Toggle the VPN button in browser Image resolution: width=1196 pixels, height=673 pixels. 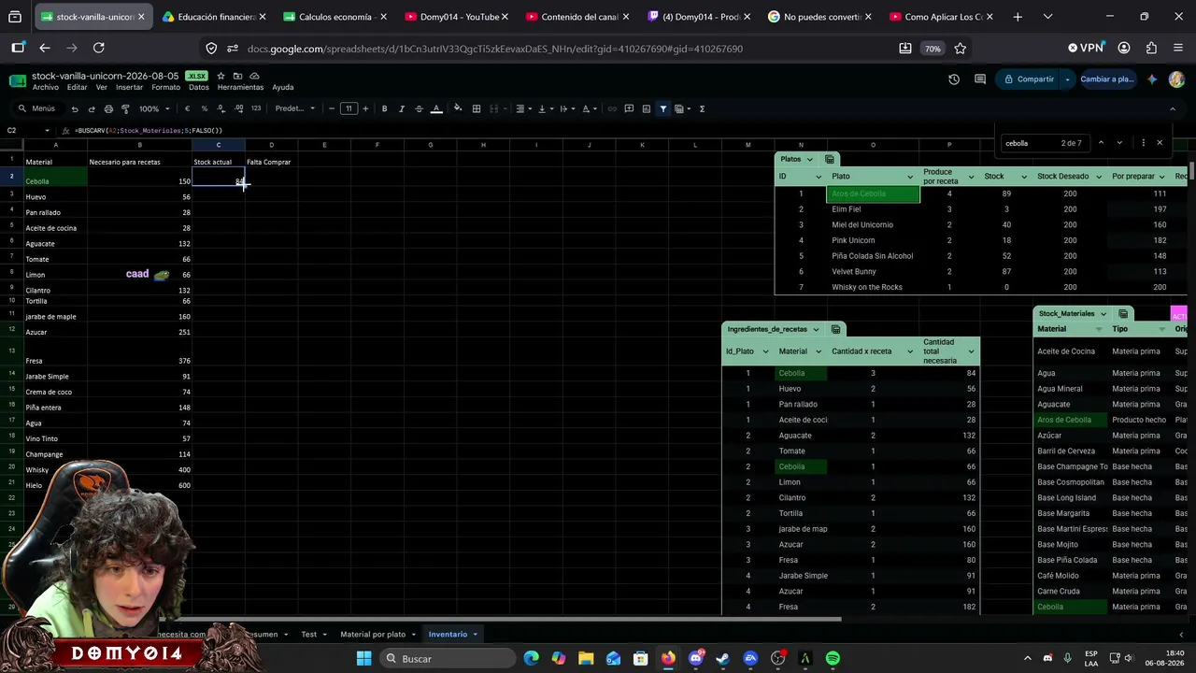(x=1086, y=48)
